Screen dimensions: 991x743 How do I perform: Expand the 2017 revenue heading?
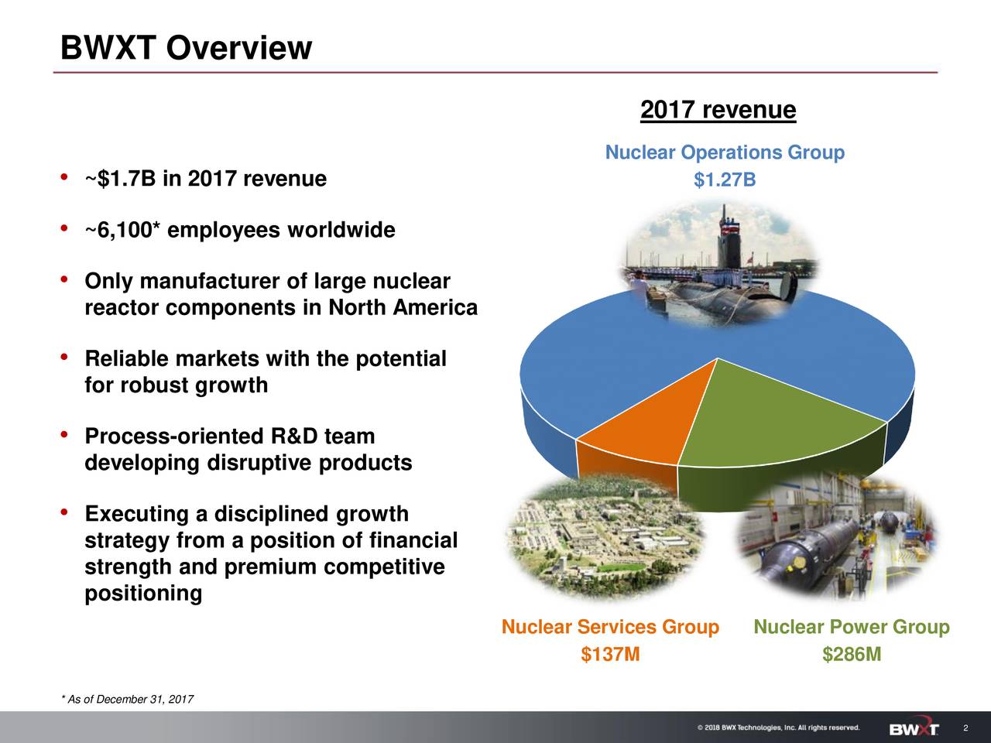718,109
